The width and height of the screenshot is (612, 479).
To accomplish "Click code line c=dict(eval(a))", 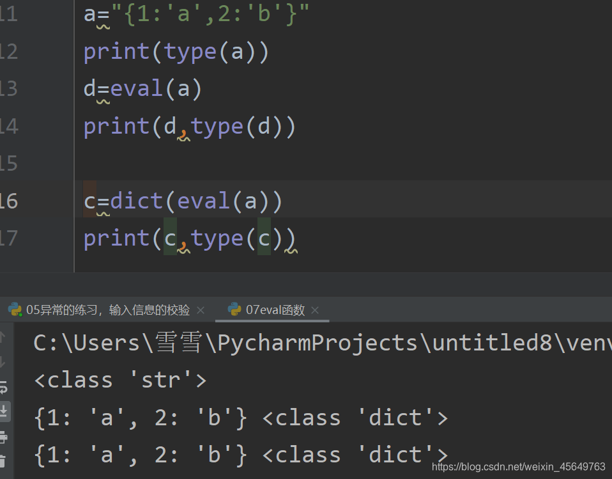I will [x=183, y=201].
